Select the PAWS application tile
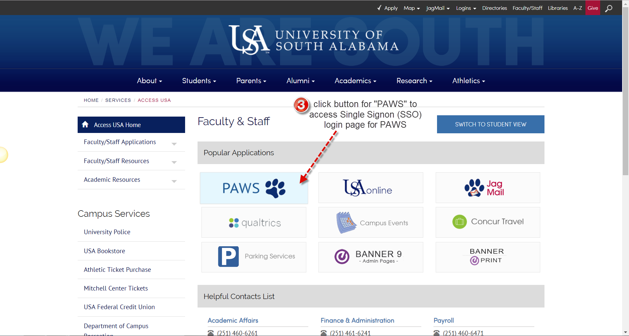 tap(254, 188)
